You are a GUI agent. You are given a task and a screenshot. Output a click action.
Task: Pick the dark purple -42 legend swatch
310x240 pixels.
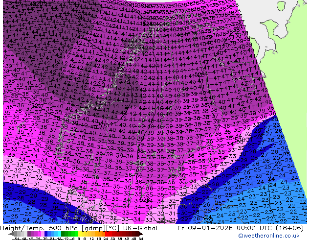click(x=29, y=234)
